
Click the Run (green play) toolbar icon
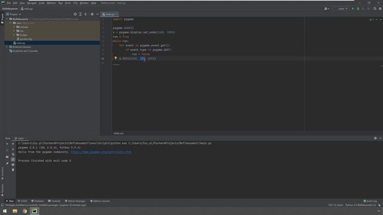click(352, 8)
